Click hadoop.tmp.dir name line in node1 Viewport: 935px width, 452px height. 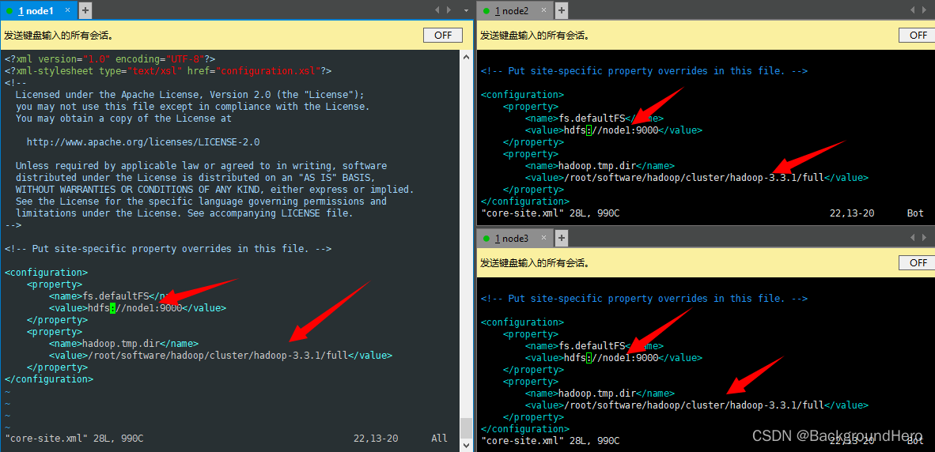coord(123,344)
